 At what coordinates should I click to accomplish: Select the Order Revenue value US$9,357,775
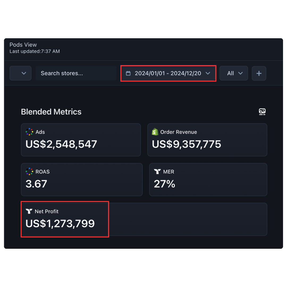point(186,144)
